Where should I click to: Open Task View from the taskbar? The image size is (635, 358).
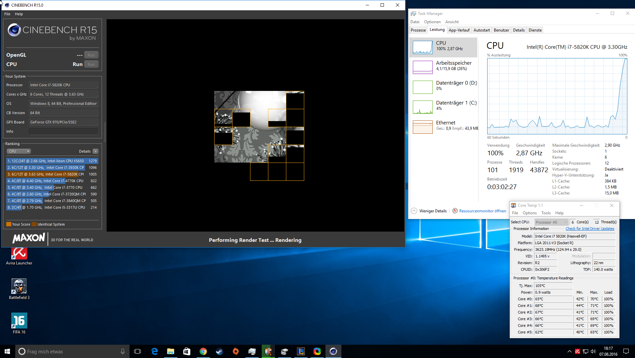(137, 351)
